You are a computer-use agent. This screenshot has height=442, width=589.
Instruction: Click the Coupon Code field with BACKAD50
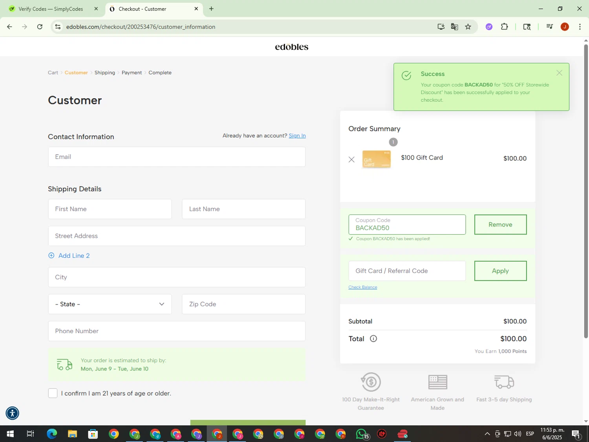click(407, 224)
